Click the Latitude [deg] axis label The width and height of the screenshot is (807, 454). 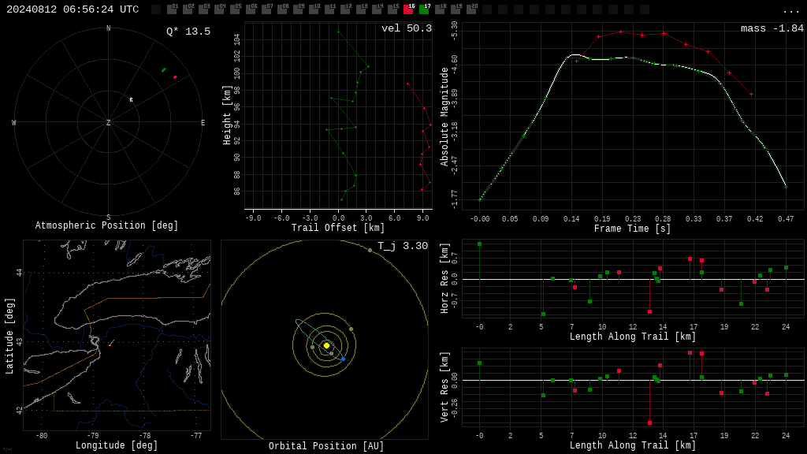(x=9, y=336)
